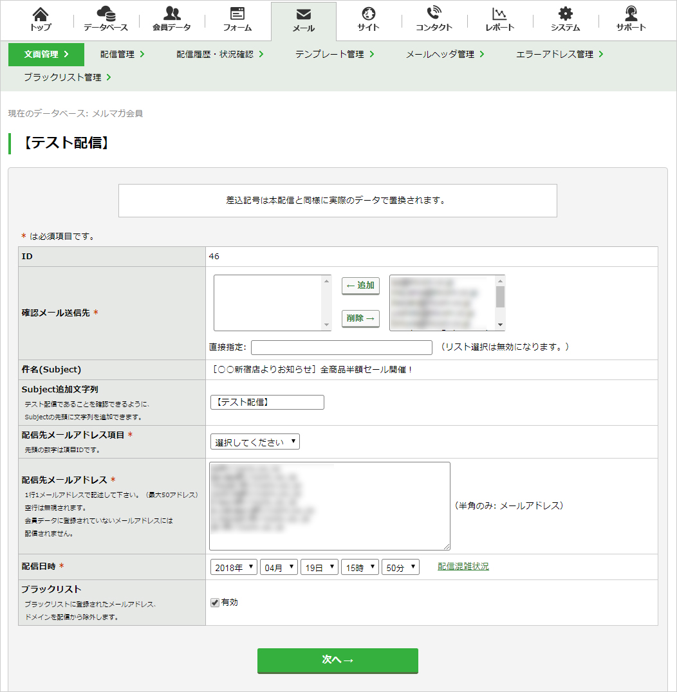Screen dimensions: 677x692
Task: Click the 配信先メールアドレス textarea
Action: click(x=329, y=505)
